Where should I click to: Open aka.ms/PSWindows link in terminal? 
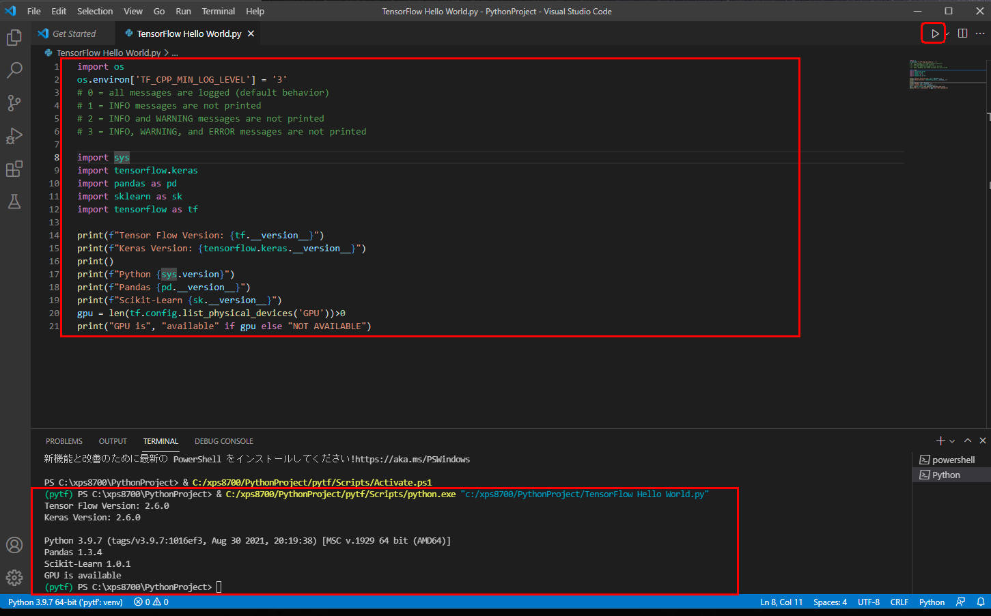tap(413, 459)
